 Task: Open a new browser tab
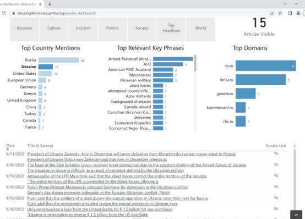(x=50, y=4)
